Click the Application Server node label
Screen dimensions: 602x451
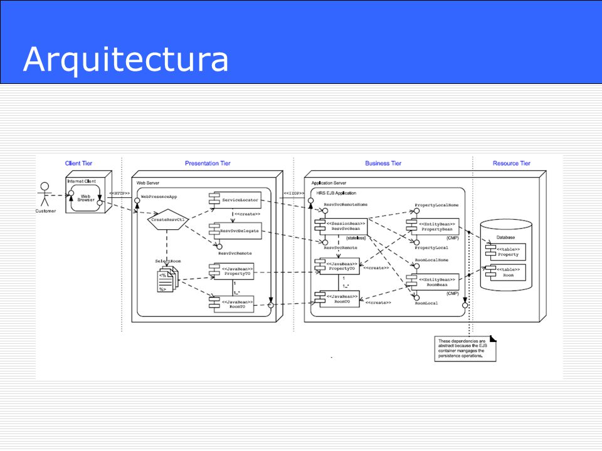point(329,183)
